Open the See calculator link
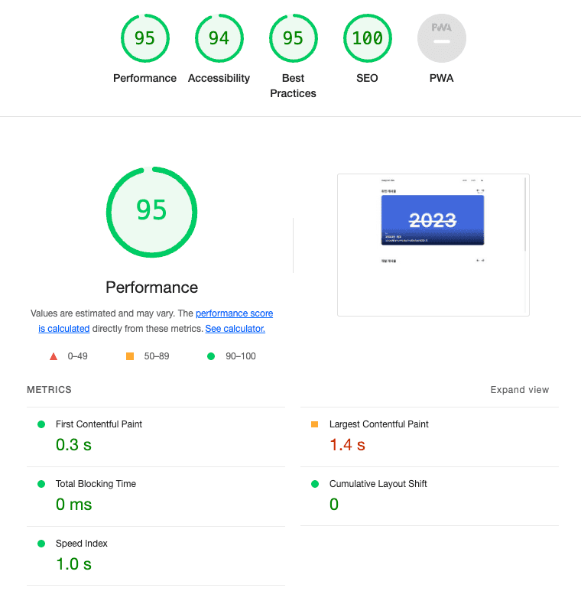The height and width of the screenshot is (591, 581). pyautogui.click(x=235, y=329)
